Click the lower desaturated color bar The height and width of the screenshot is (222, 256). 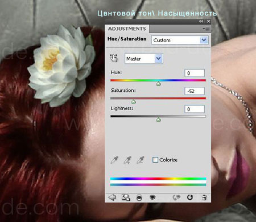158,185
